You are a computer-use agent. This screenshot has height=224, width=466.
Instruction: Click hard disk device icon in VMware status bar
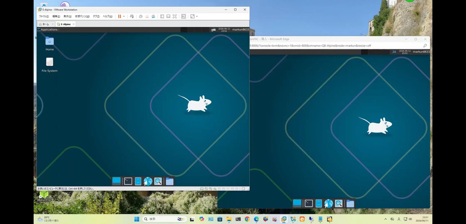click(202, 189)
